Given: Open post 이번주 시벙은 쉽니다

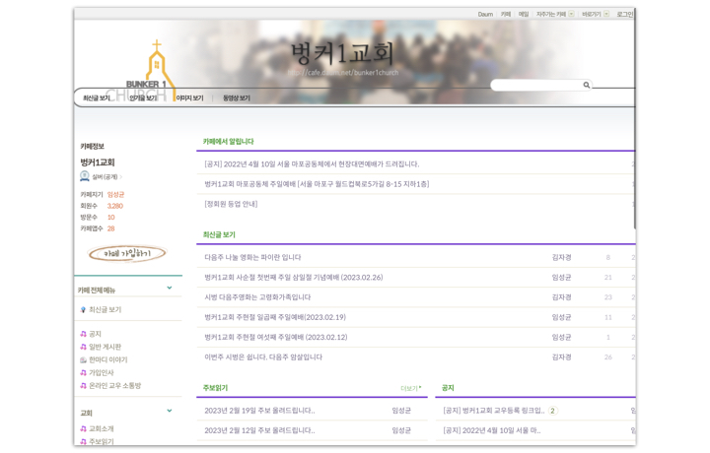Looking at the screenshot, I should pyautogui.click(x=263, y=356).
